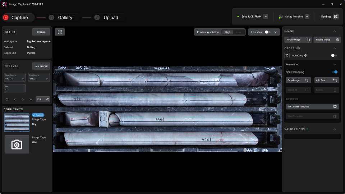The image size is (345, 194).
Task: Select the Dry core tray thumbnail
Action: point(17,123)
